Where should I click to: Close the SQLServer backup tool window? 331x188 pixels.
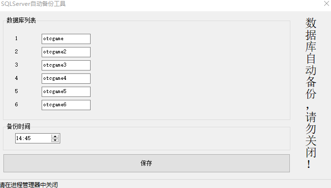click(327, 3)
